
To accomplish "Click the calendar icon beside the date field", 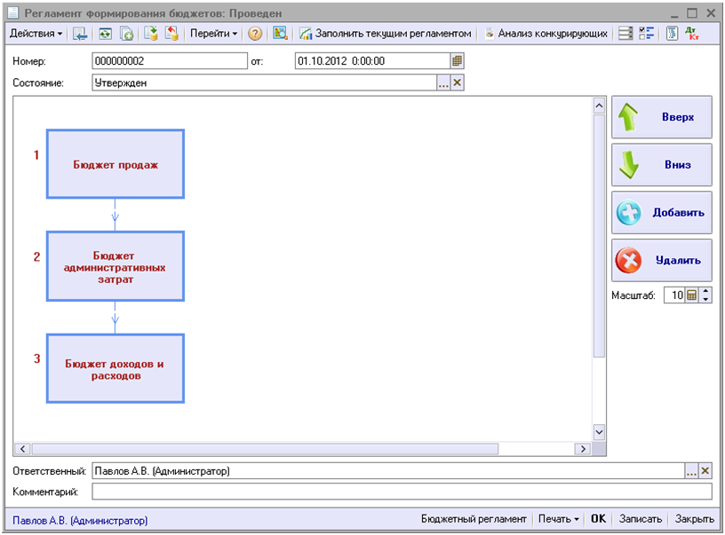I will [457, 61].
